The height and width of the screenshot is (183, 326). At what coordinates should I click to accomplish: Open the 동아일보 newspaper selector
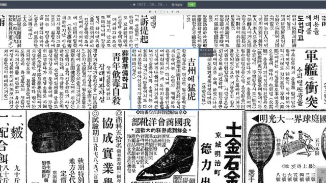point(178,5)
